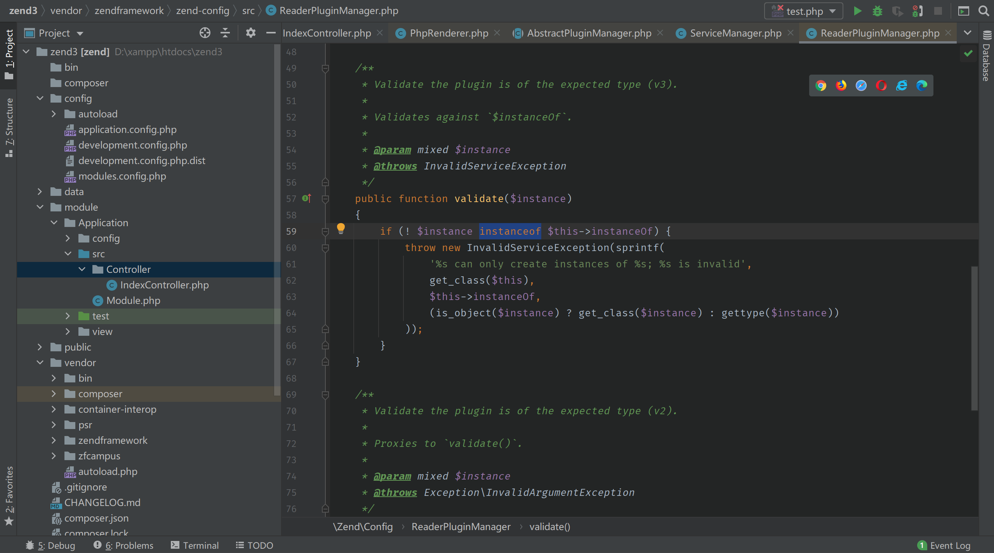This screenshot has width=994, height=553.
Task: Click the green Run button
Action: point(857,11)
